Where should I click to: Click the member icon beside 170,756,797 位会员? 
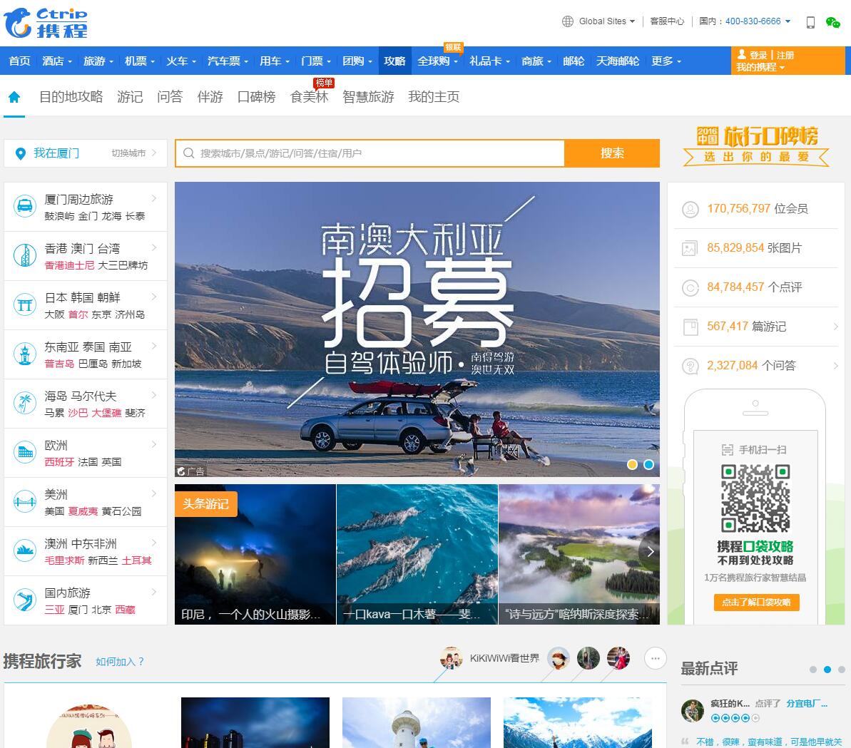690,210
